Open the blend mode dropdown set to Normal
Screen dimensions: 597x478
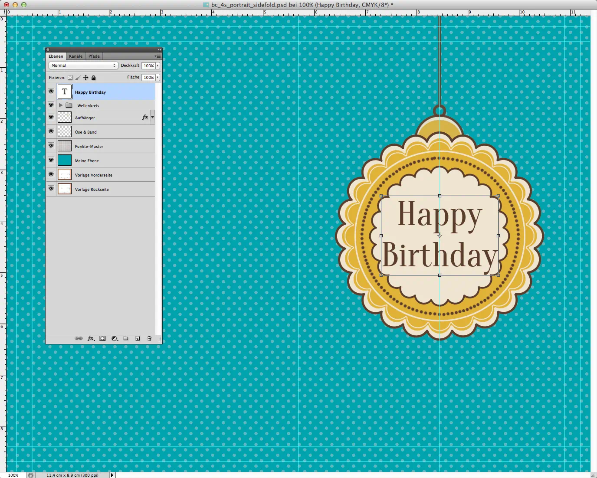pyautogui.click(x=83, y=65)
